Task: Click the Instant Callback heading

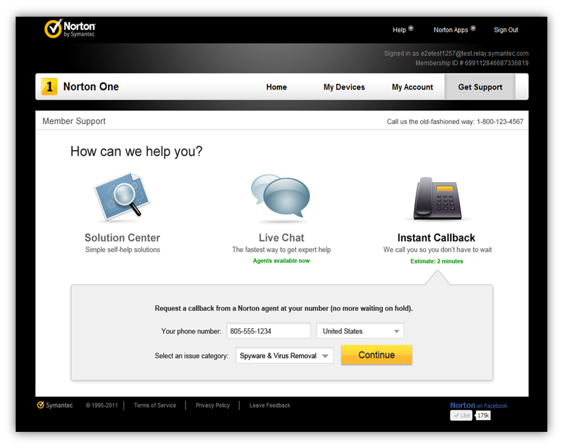Action: tap(436, 238)
